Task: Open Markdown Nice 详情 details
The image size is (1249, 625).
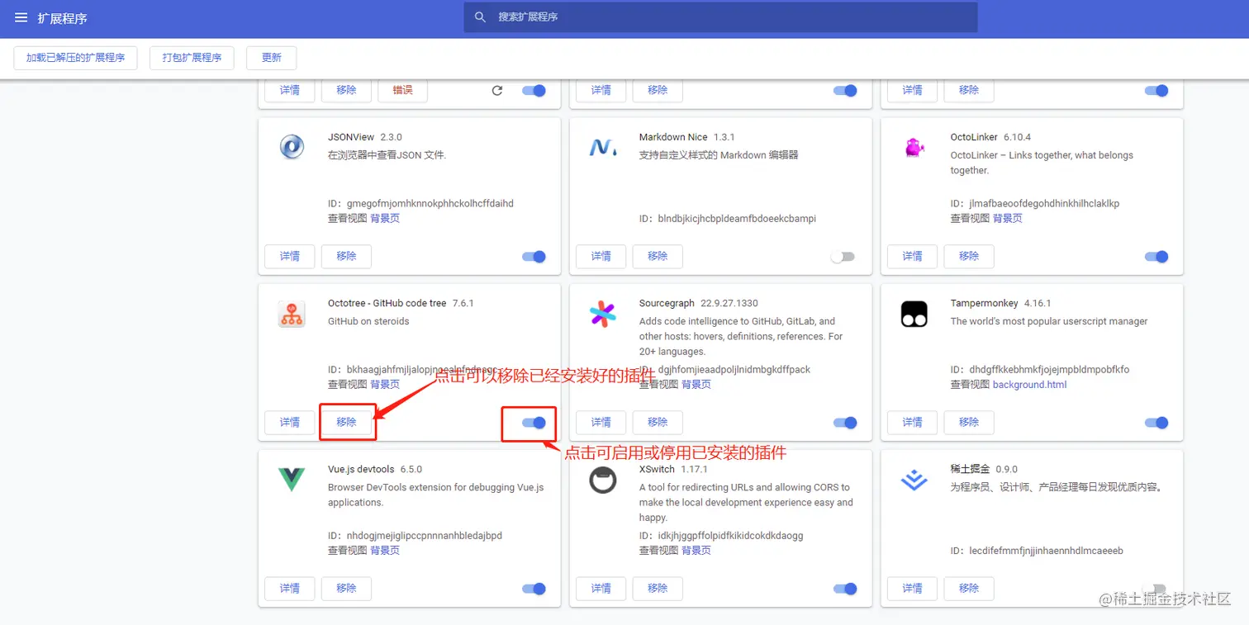Action: (601, 257)
